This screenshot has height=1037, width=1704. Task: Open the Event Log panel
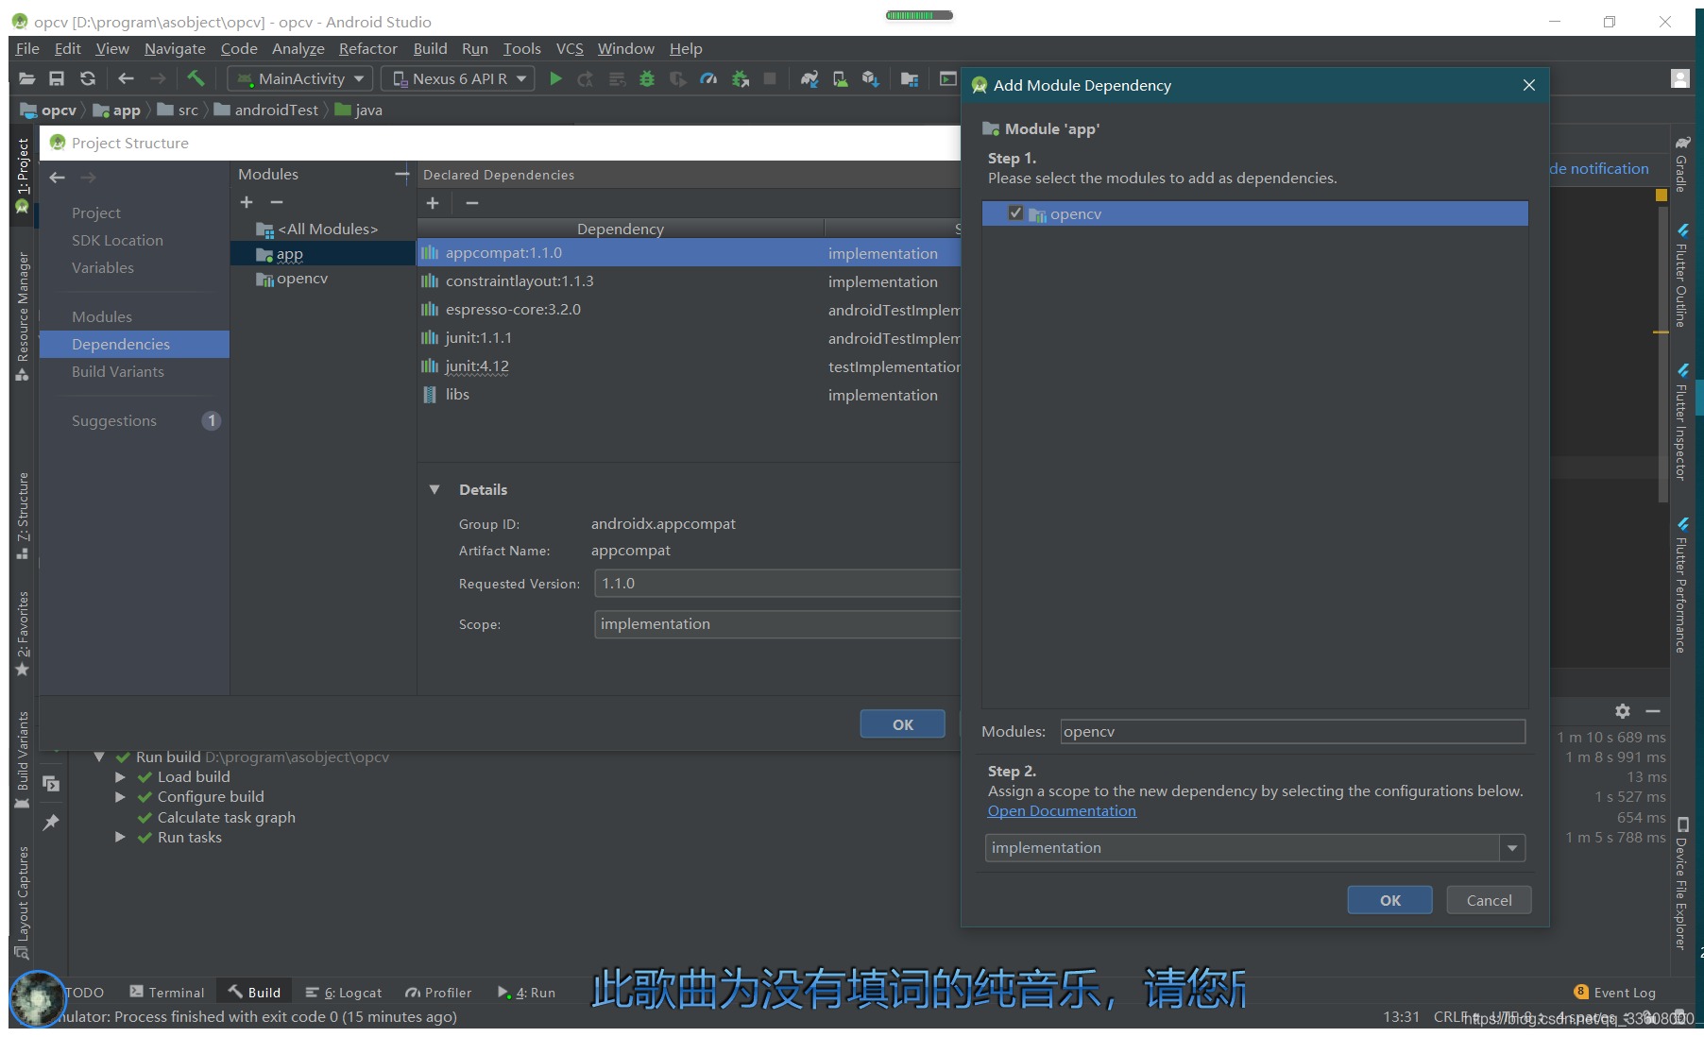click(x=1615, y=993)
